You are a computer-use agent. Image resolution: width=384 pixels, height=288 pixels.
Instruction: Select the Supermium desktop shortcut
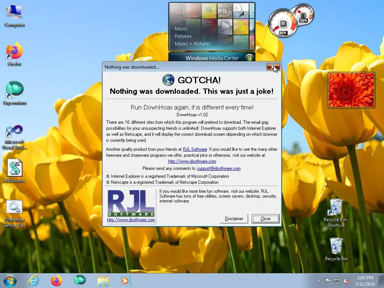coord(15,93)
